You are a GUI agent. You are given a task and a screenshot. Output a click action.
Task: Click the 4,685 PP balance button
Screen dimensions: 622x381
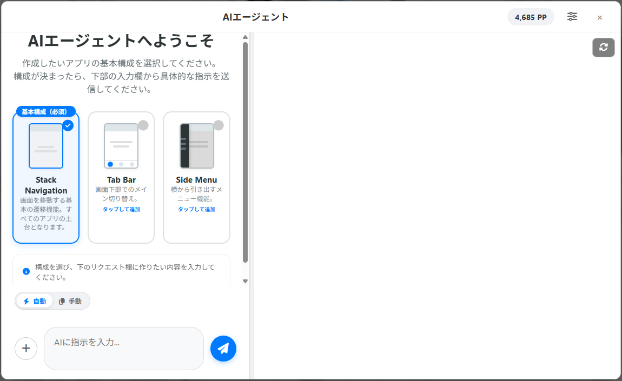click(531, 17)
